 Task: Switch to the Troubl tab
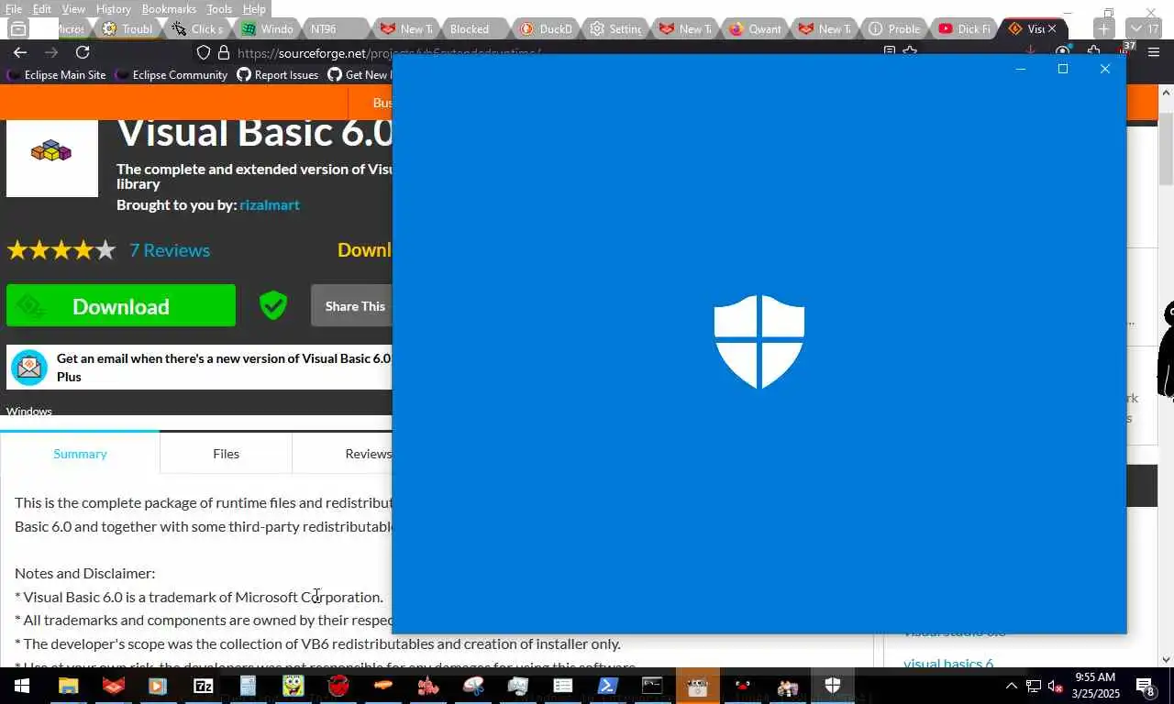(x=128, y=28)
